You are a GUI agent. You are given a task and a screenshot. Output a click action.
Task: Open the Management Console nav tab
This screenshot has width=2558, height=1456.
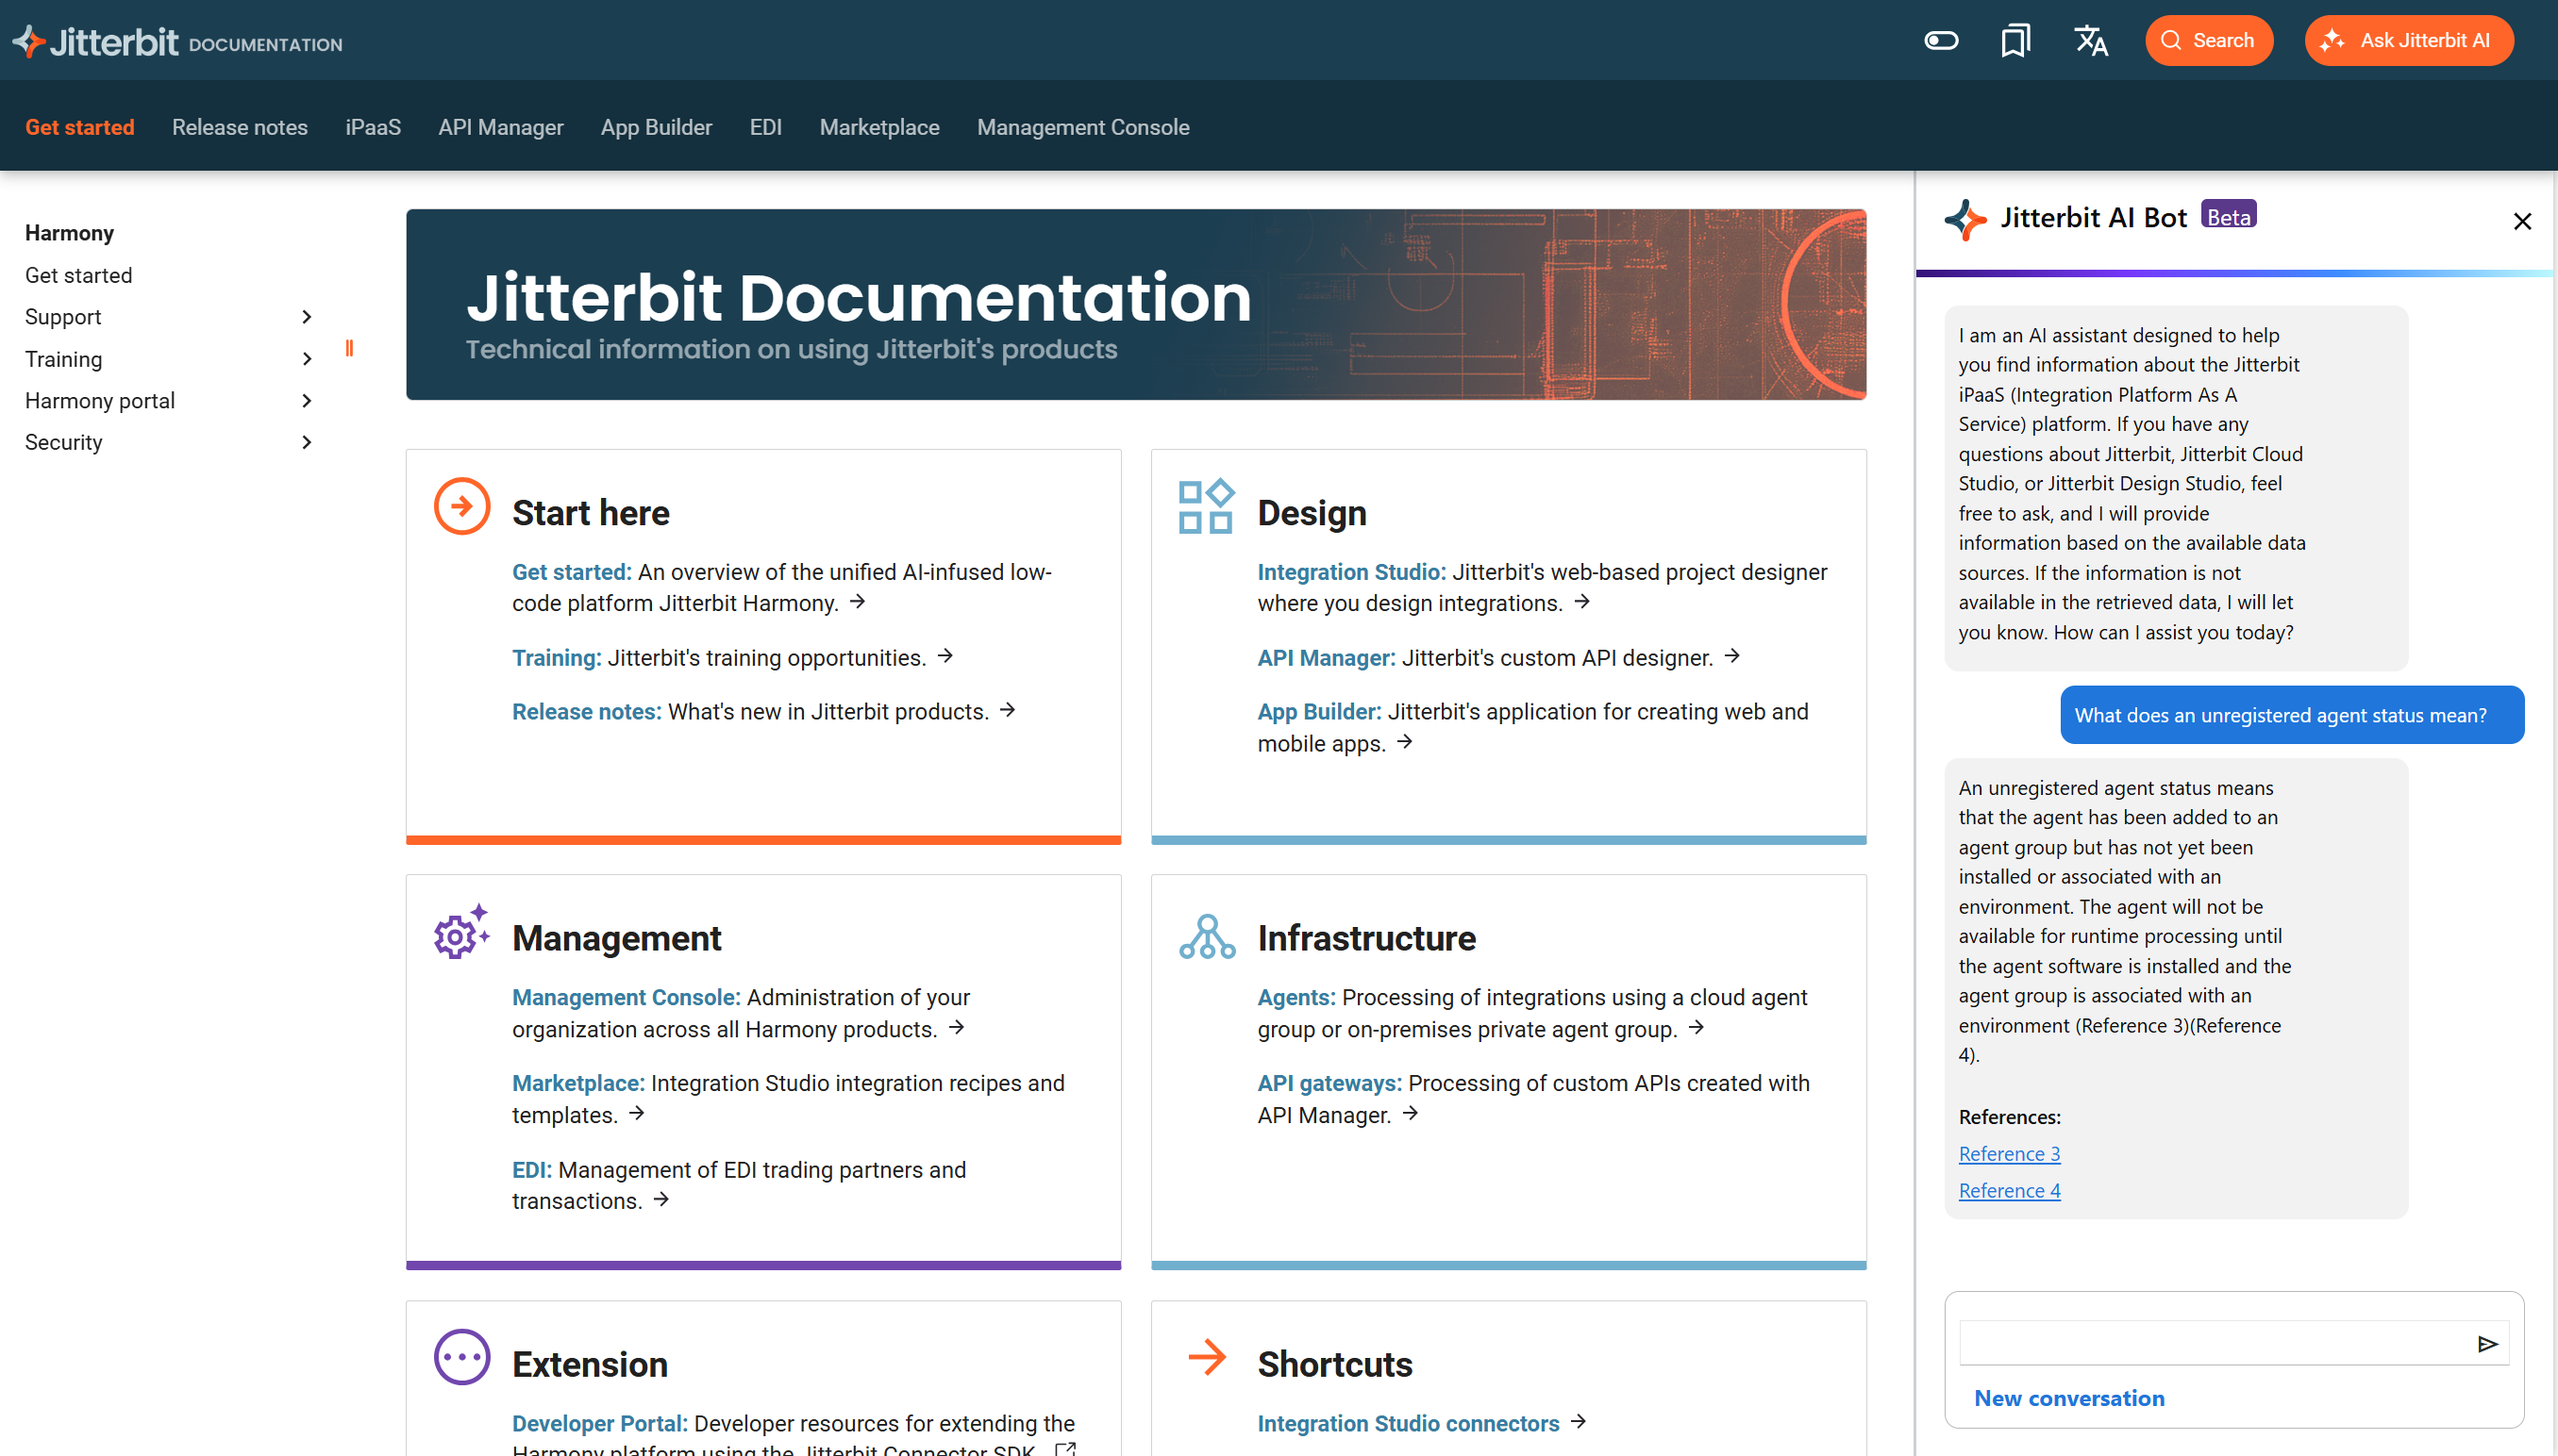pyautogui.click(x=1083, y=127)
